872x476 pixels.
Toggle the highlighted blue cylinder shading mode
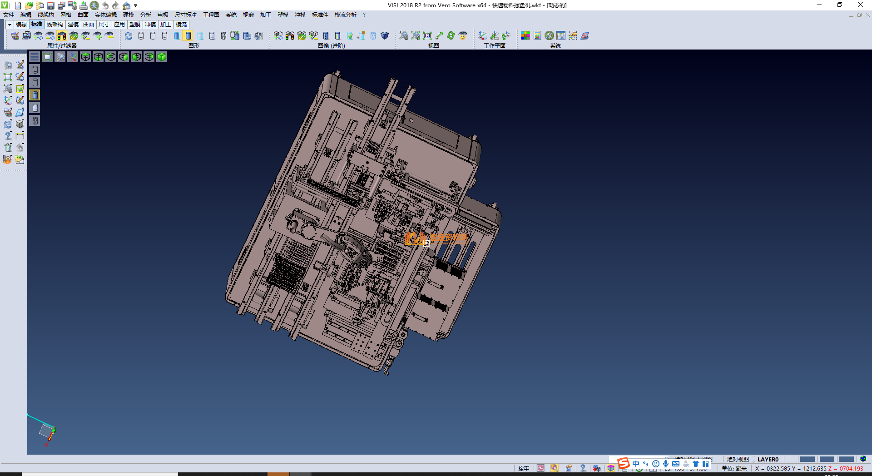point(188,36)
